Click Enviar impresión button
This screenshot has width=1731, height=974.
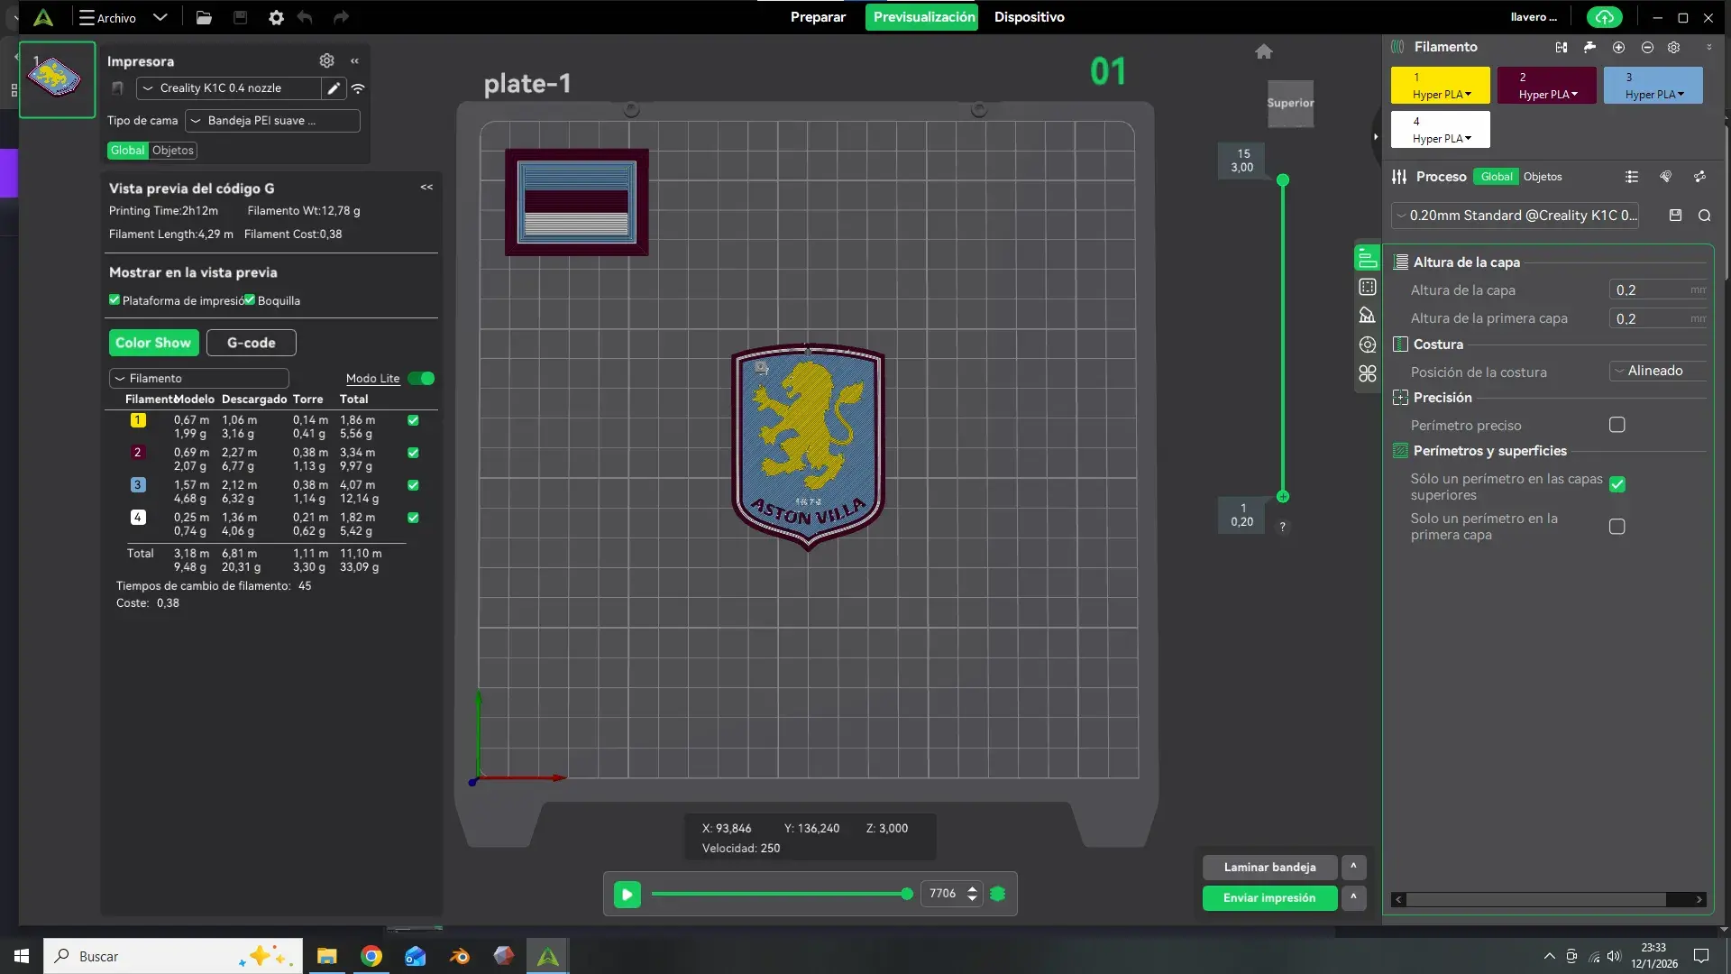(x=1269, y=897)
